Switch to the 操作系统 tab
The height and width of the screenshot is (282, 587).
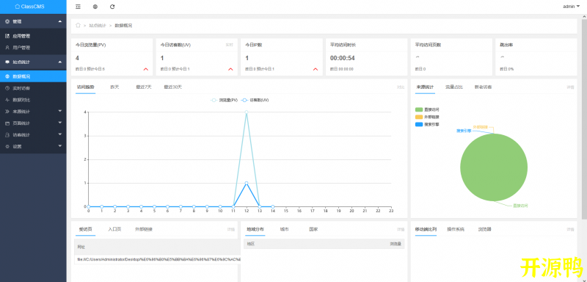coord(455,229)
